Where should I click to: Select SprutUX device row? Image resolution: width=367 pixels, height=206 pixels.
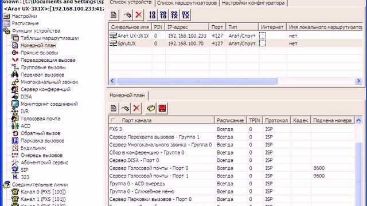[236, 43]
